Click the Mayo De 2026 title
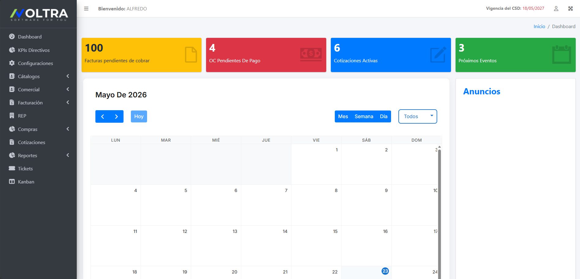The image size is (580, 279). [x=121, y=95]
